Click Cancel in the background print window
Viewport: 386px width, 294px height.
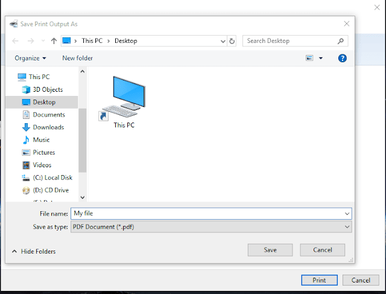[361, 280]
